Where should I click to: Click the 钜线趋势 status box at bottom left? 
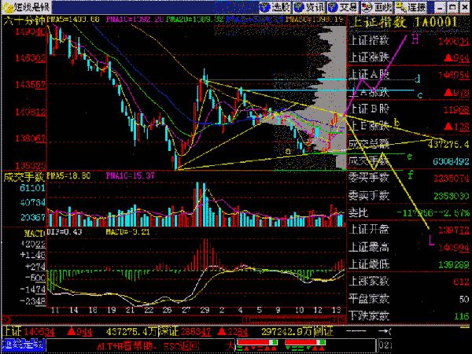24,345
